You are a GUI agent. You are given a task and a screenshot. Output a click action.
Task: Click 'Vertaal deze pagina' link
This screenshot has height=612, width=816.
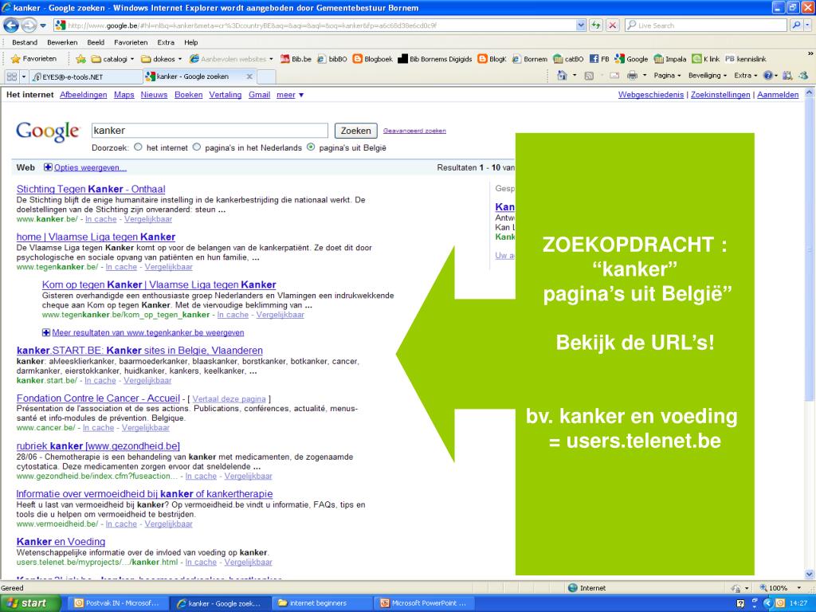coord(229,398)
